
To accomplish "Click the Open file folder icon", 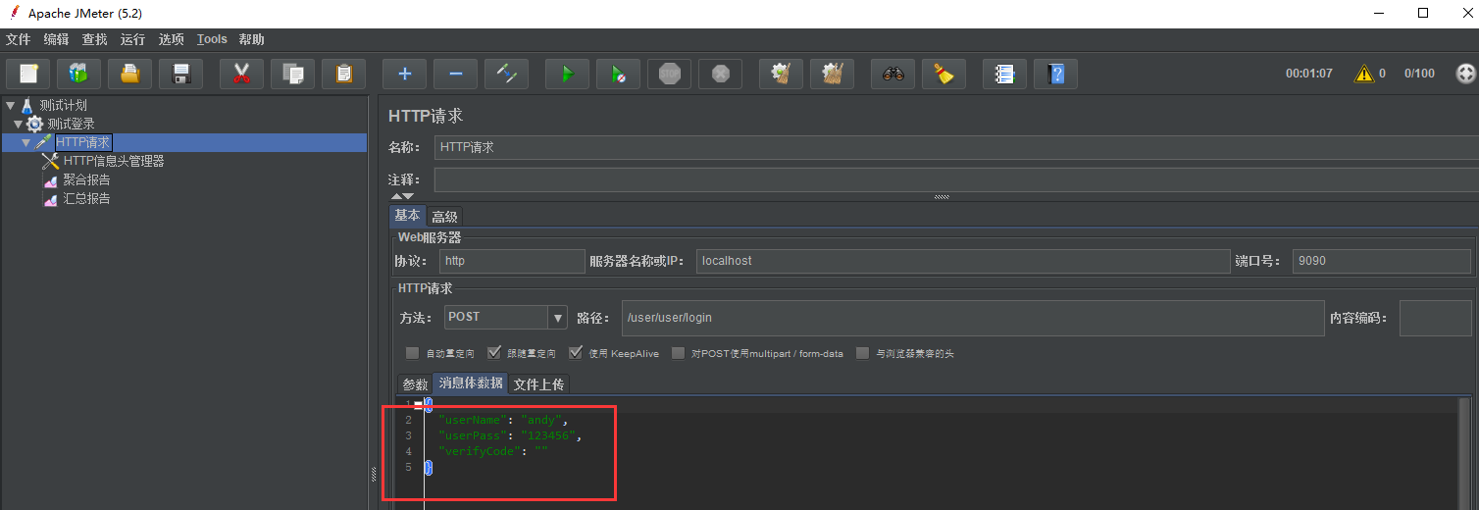I will point(129,74).
